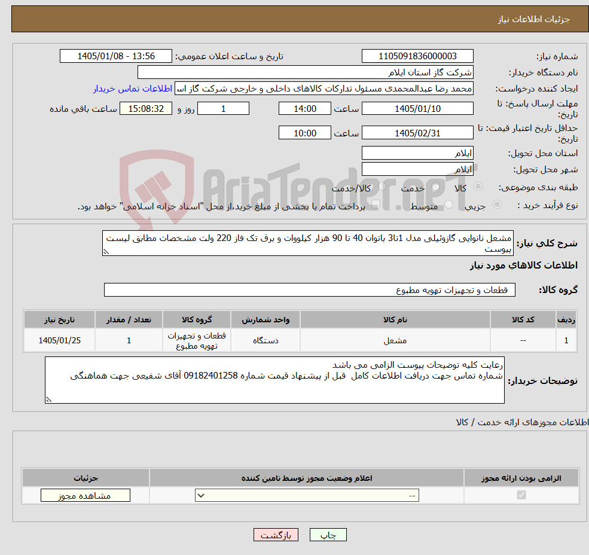
Task: Click the delivery province field ایلام
Action: click(x=417, y=153)
